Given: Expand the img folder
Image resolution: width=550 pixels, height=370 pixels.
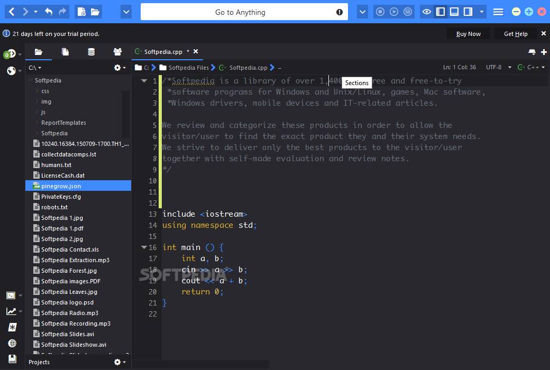Looking at the screenshot, I should coord(37,101).
